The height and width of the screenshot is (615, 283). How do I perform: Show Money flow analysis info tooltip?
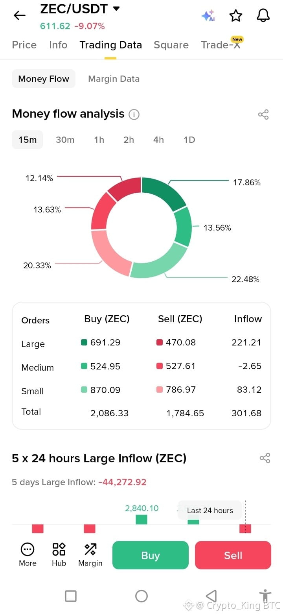click(x=134, y=115)
